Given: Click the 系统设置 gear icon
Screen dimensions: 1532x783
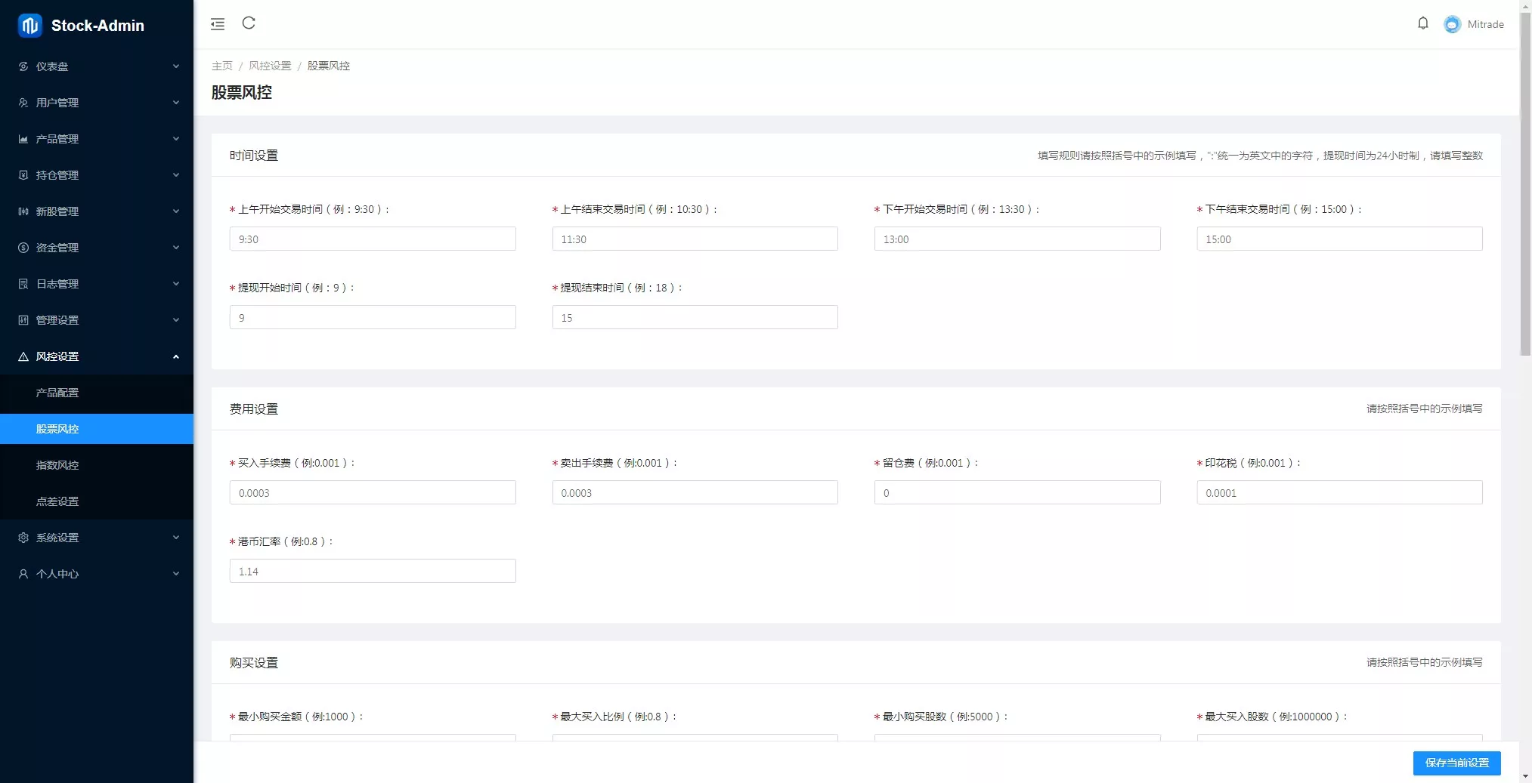Looking at the screenshot, I should [x=23, y=538].
